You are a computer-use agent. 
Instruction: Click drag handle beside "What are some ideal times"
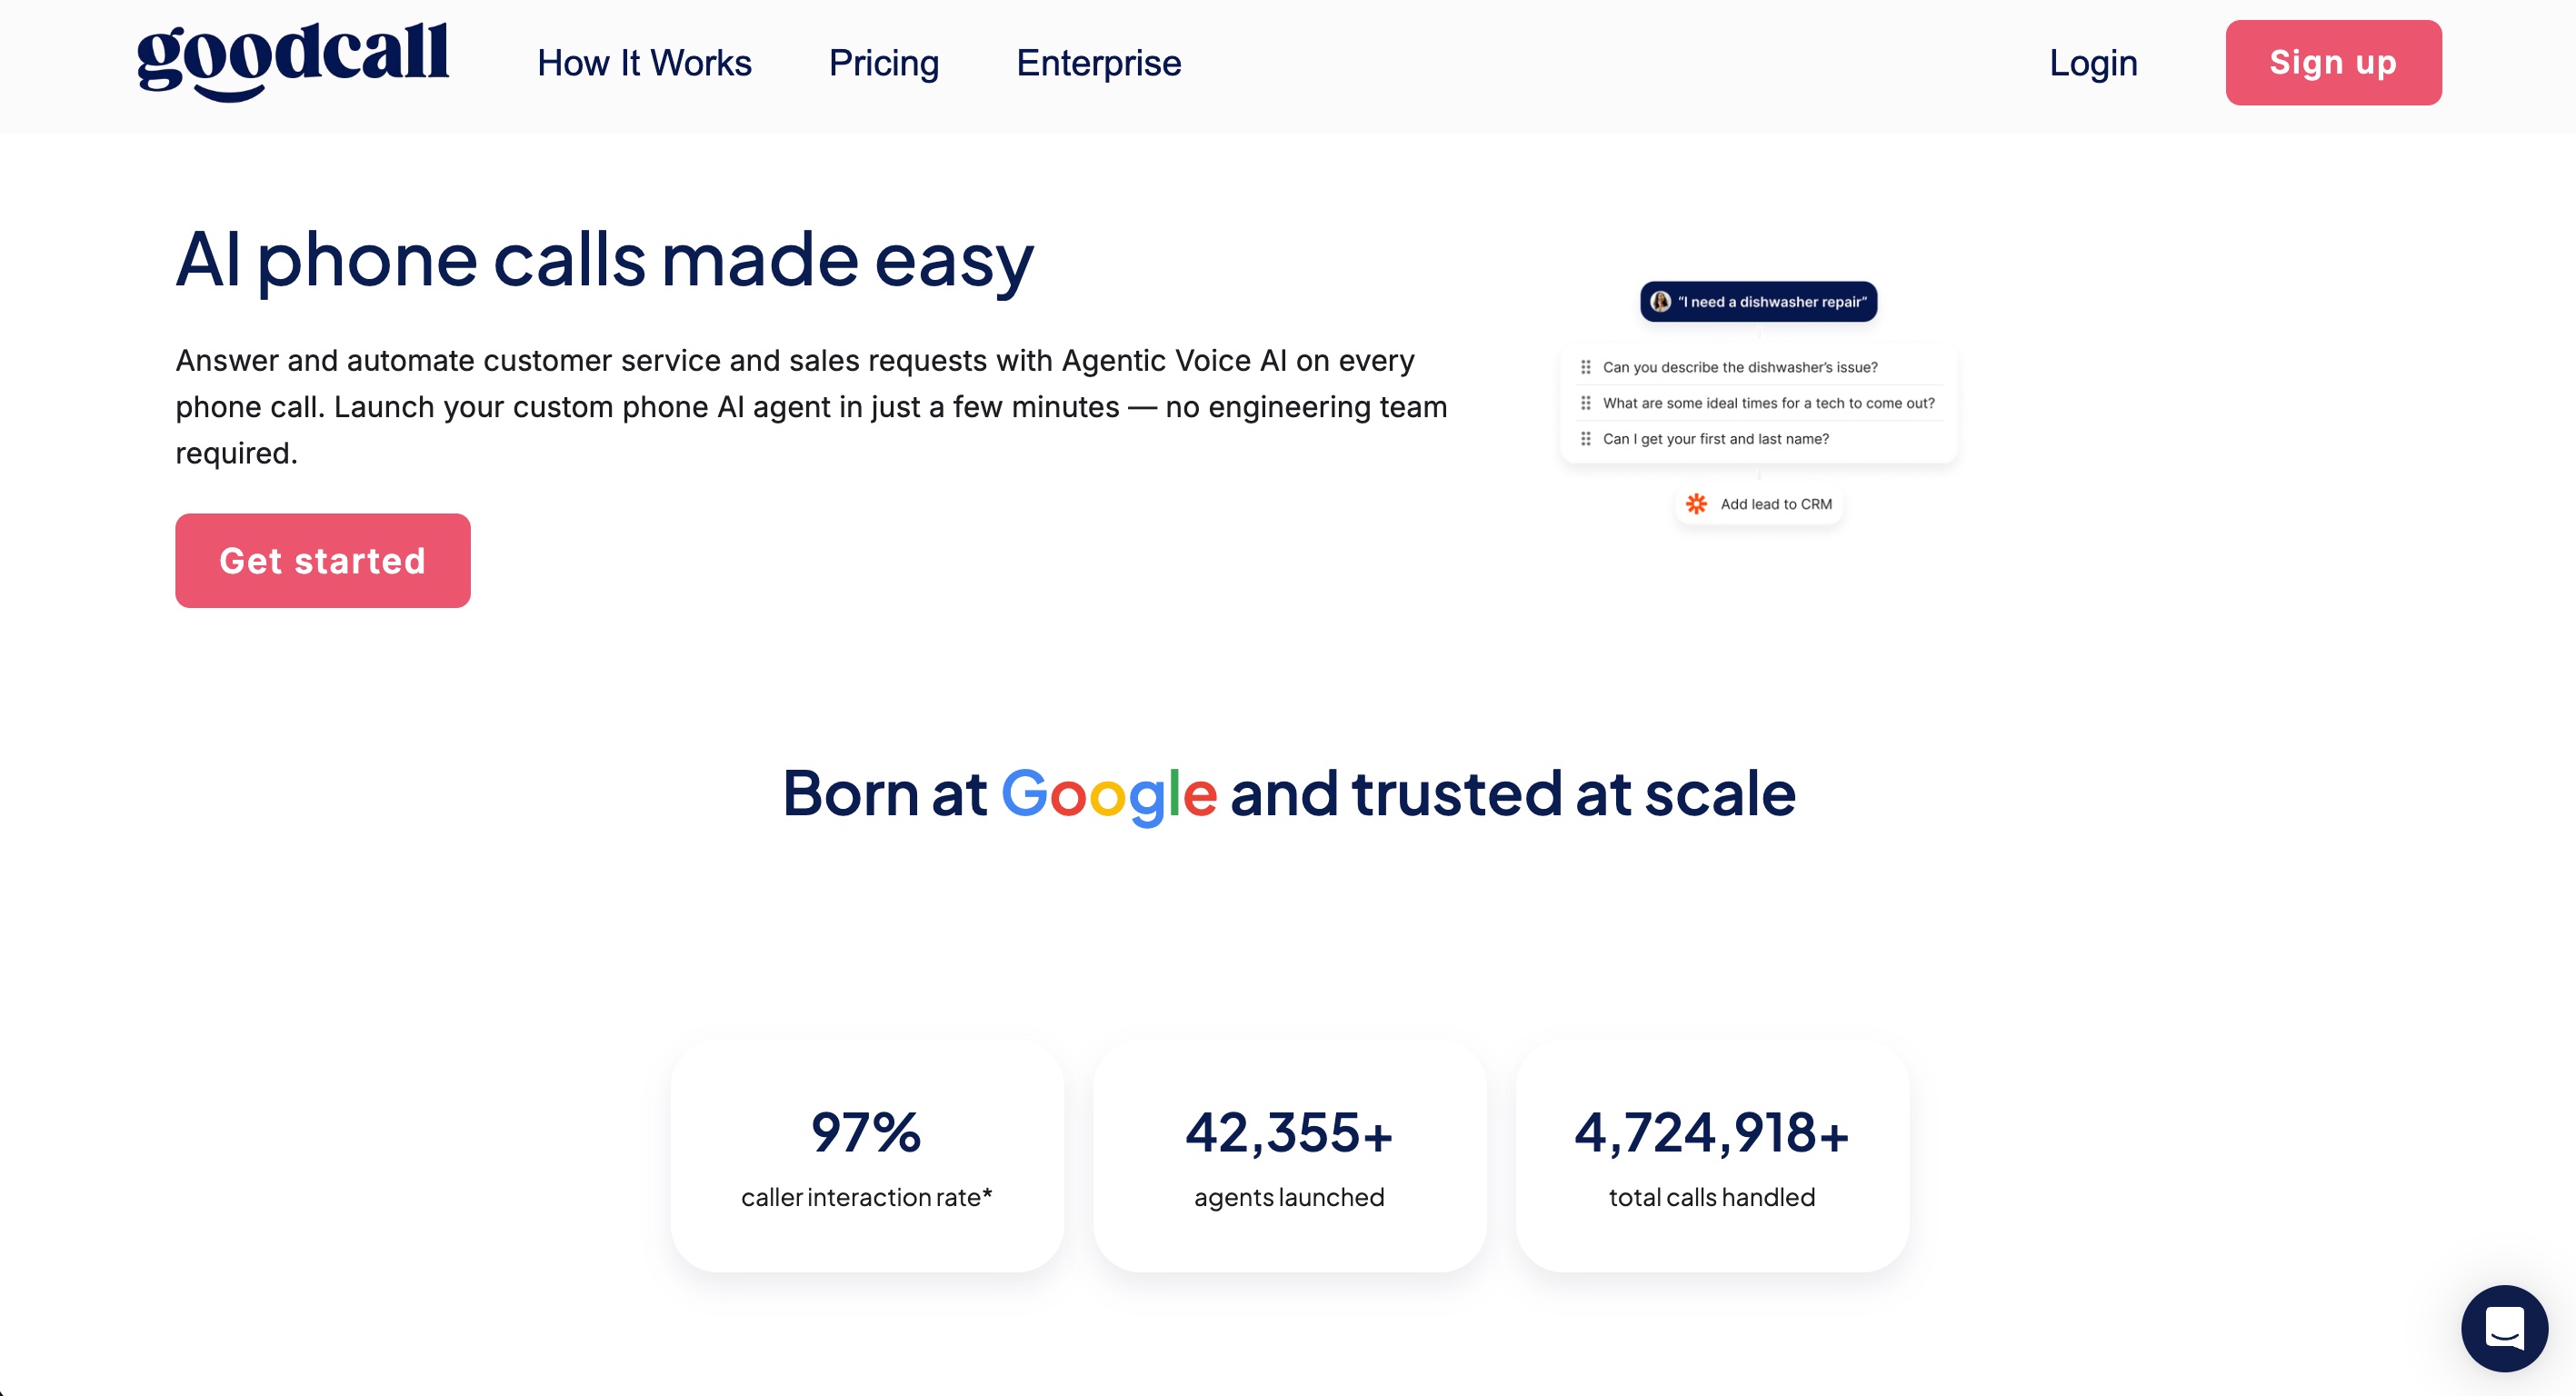click(1586, 403)
